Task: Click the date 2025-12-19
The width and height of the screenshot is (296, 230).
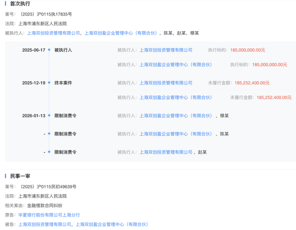Action: [34, 83]
